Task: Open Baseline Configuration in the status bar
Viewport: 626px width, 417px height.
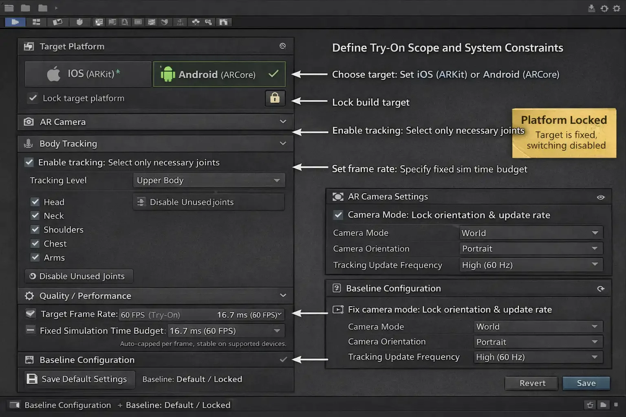Action: click(68, 405)
